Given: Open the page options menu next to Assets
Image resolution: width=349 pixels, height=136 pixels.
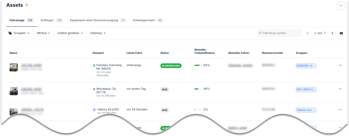Looking at the screenshot, I should [x=341, y=6].
